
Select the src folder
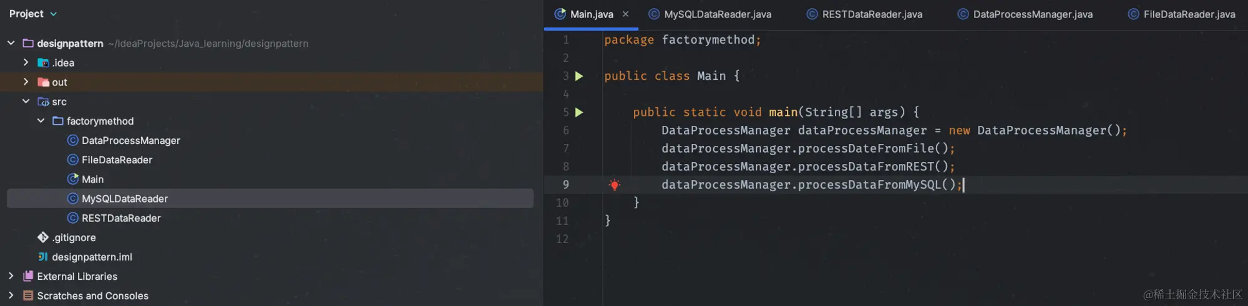59,102
